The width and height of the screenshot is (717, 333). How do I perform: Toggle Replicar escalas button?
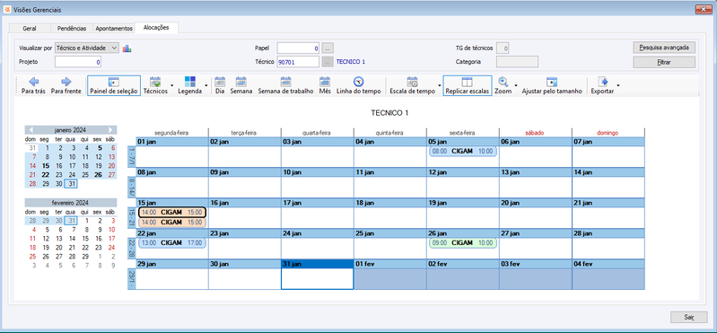pos(468,85)
